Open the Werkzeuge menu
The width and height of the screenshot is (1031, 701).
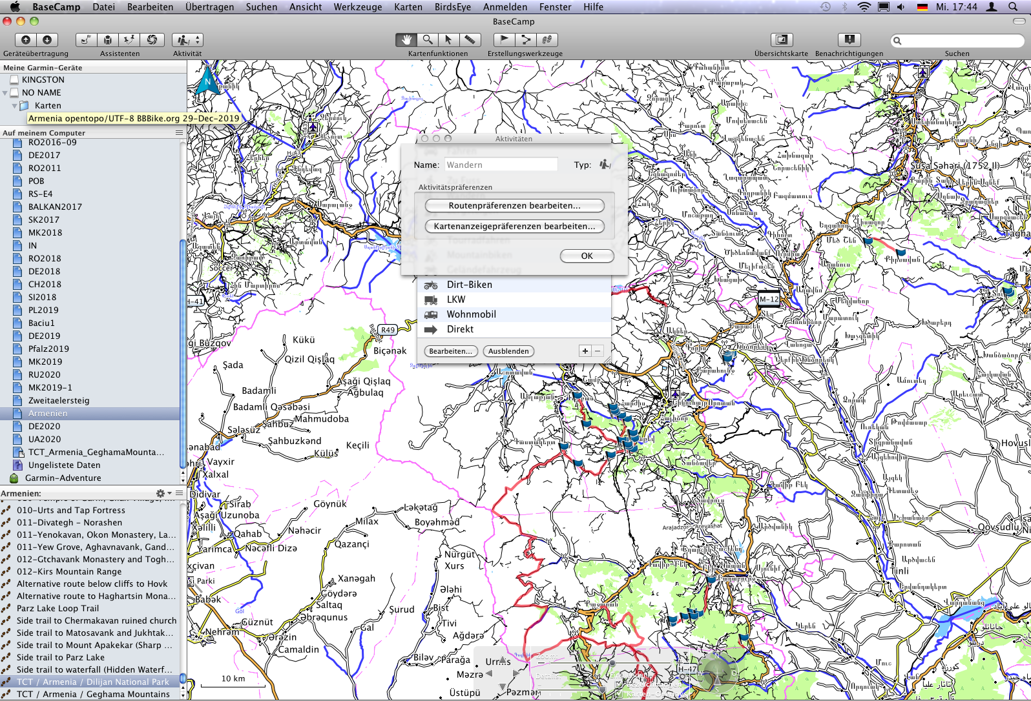[357, 7]
